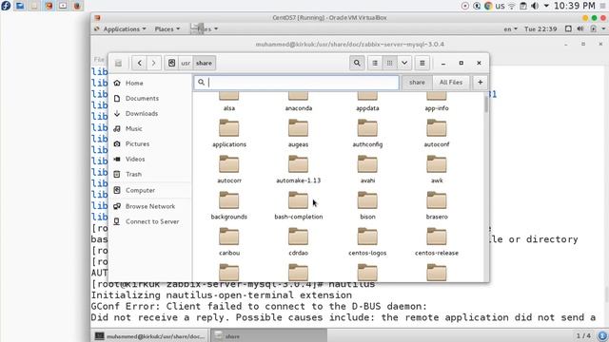Open the Places menu in CentOS panel

click(x=167, y=29)
